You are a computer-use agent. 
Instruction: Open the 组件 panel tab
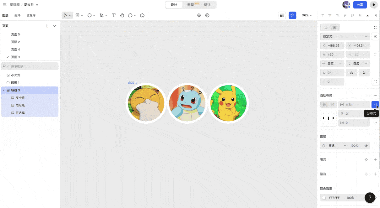click(17, 15)
